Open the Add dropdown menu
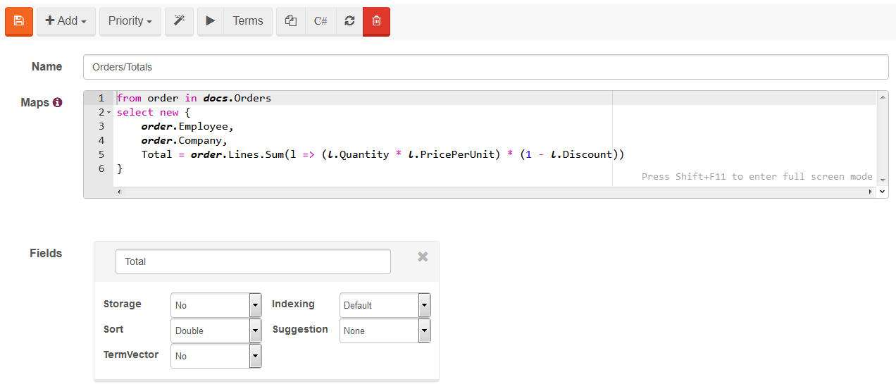Viewport: 896px width, 389px height. click(66, 21)
